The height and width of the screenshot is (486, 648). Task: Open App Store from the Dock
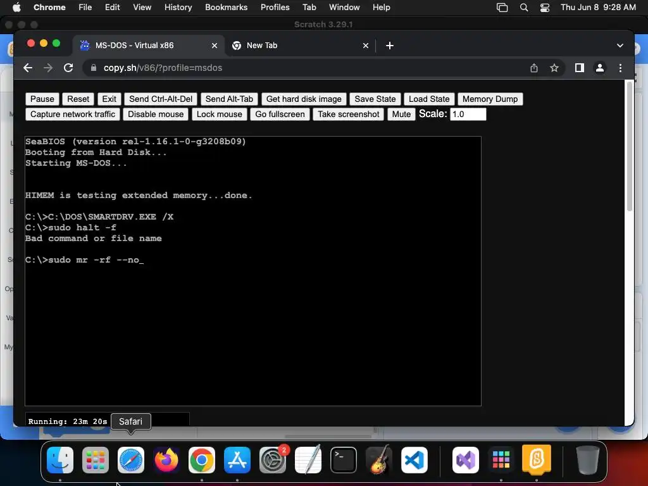coord(237,460)
